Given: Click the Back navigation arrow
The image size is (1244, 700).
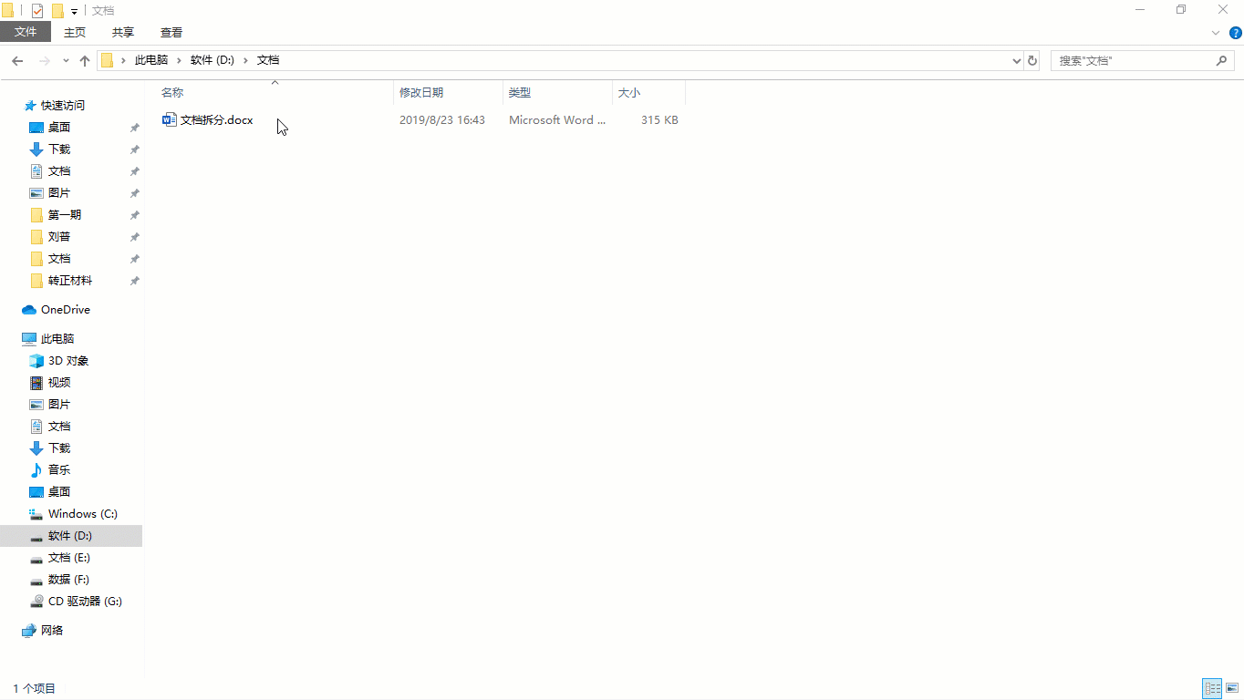Looking at the screenshot, I should pyautogui.click(x=17, y=61).
